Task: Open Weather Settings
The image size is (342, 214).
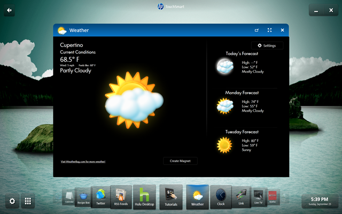Action: tap(267, 45)
